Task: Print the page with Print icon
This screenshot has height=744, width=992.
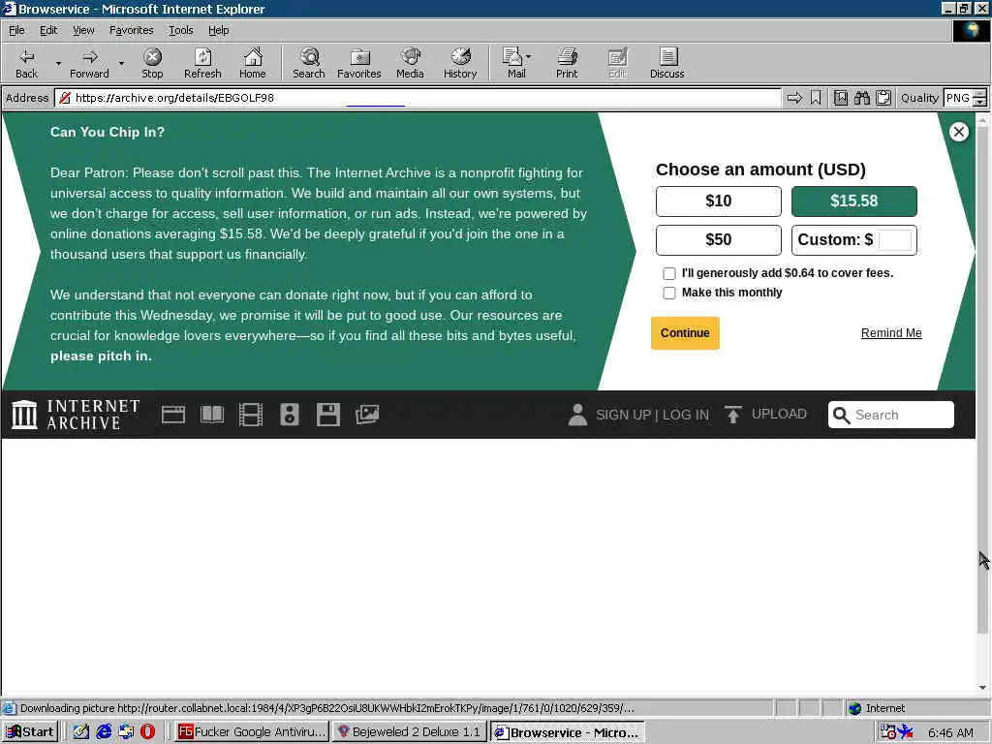Action: [567, 63]
